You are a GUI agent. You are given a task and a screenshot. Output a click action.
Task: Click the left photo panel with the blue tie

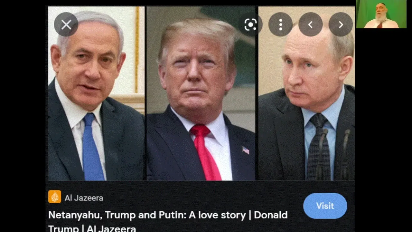97,93
